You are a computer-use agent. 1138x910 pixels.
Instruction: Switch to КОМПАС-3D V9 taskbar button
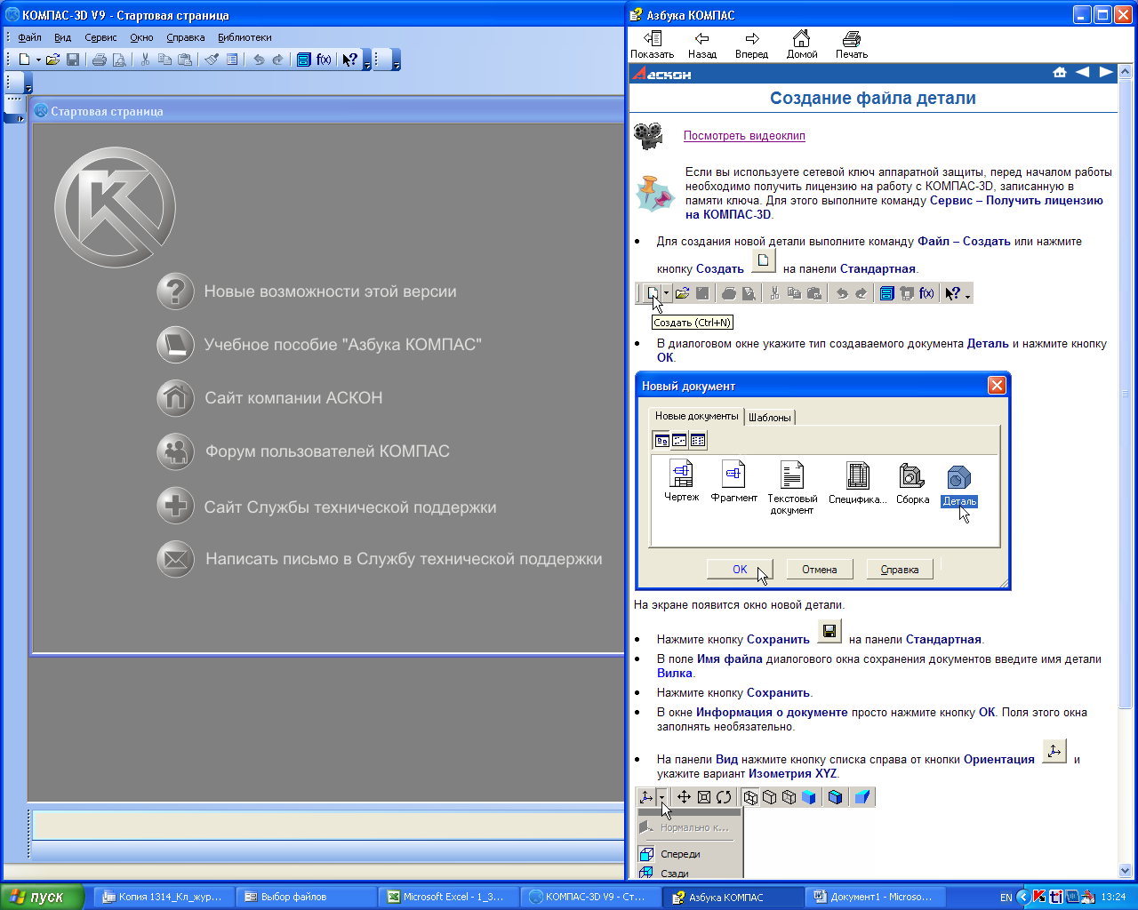point(589,897)
